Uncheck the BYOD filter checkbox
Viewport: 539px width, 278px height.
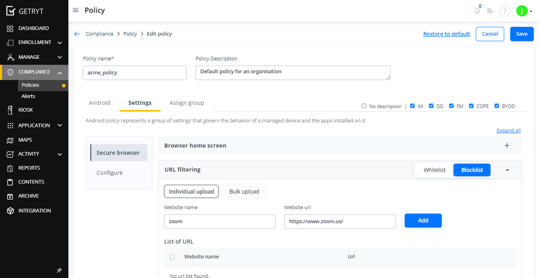click(x=497, y=106)
